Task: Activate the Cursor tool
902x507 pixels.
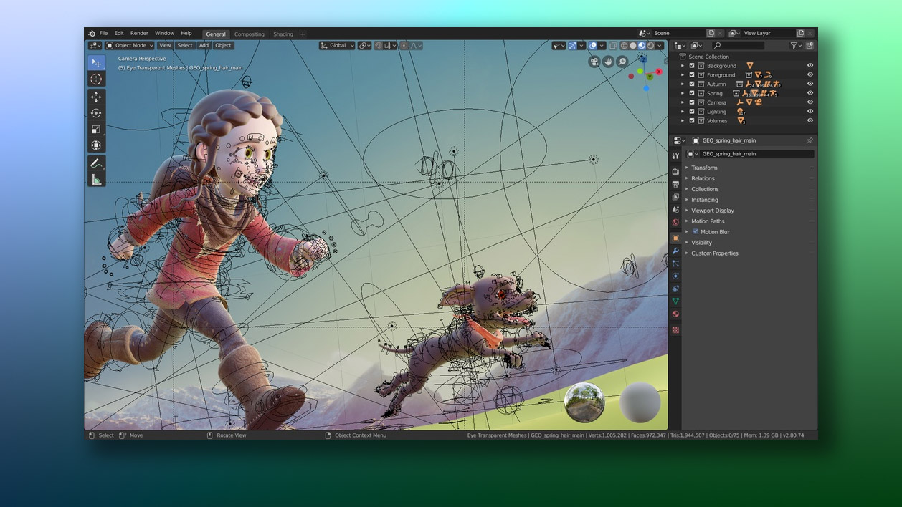Action: 96,79
